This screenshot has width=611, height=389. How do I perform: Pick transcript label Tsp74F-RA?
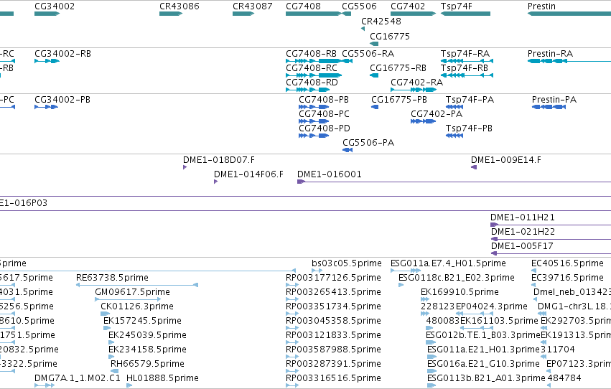(x=465, y=54)
